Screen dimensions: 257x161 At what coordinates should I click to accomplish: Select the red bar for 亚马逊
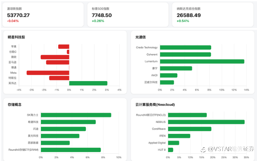pos(58,62)
